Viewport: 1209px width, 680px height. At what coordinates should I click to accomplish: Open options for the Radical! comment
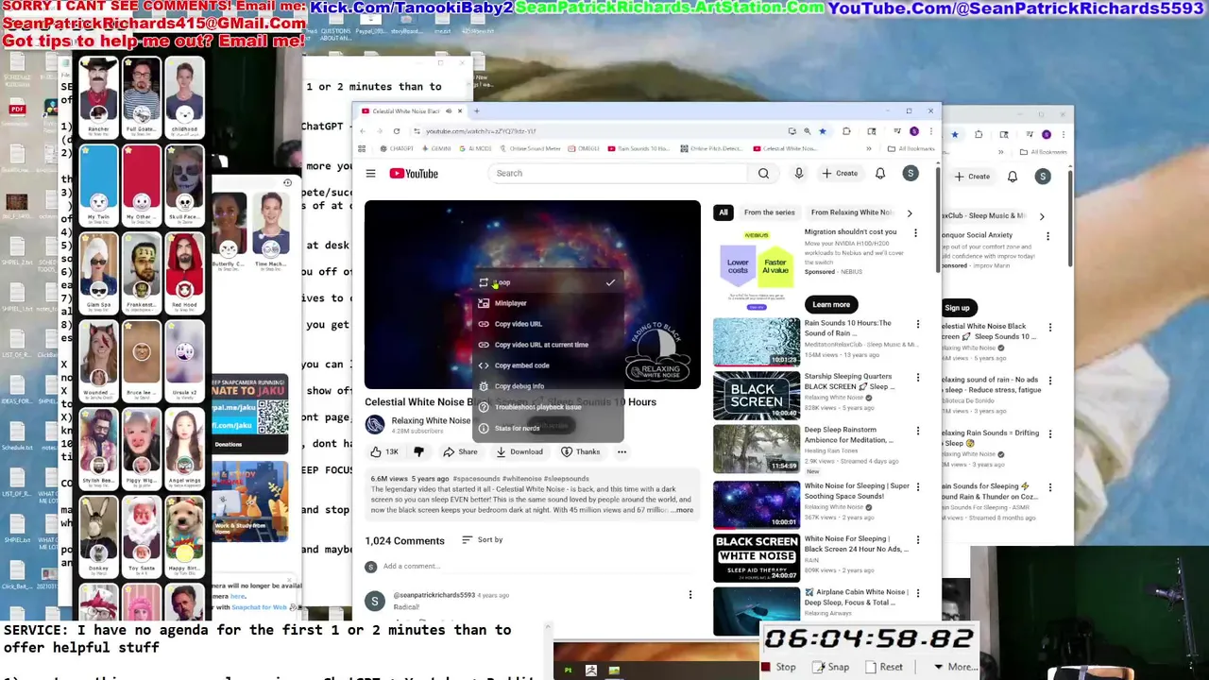click(690, 595)
